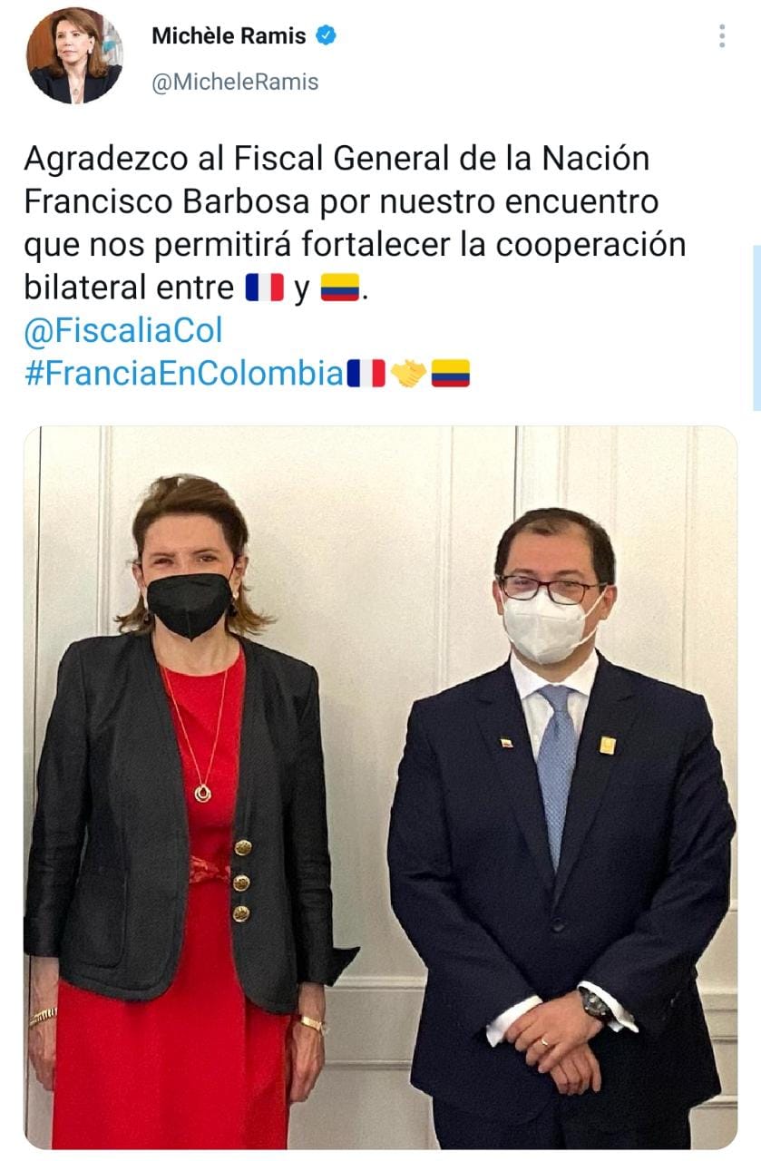Image resolution: width=761 pixels, height=1161 pixels.
Task: Open the @FiscaliaCol mention
Action: (x=122, y=330)
